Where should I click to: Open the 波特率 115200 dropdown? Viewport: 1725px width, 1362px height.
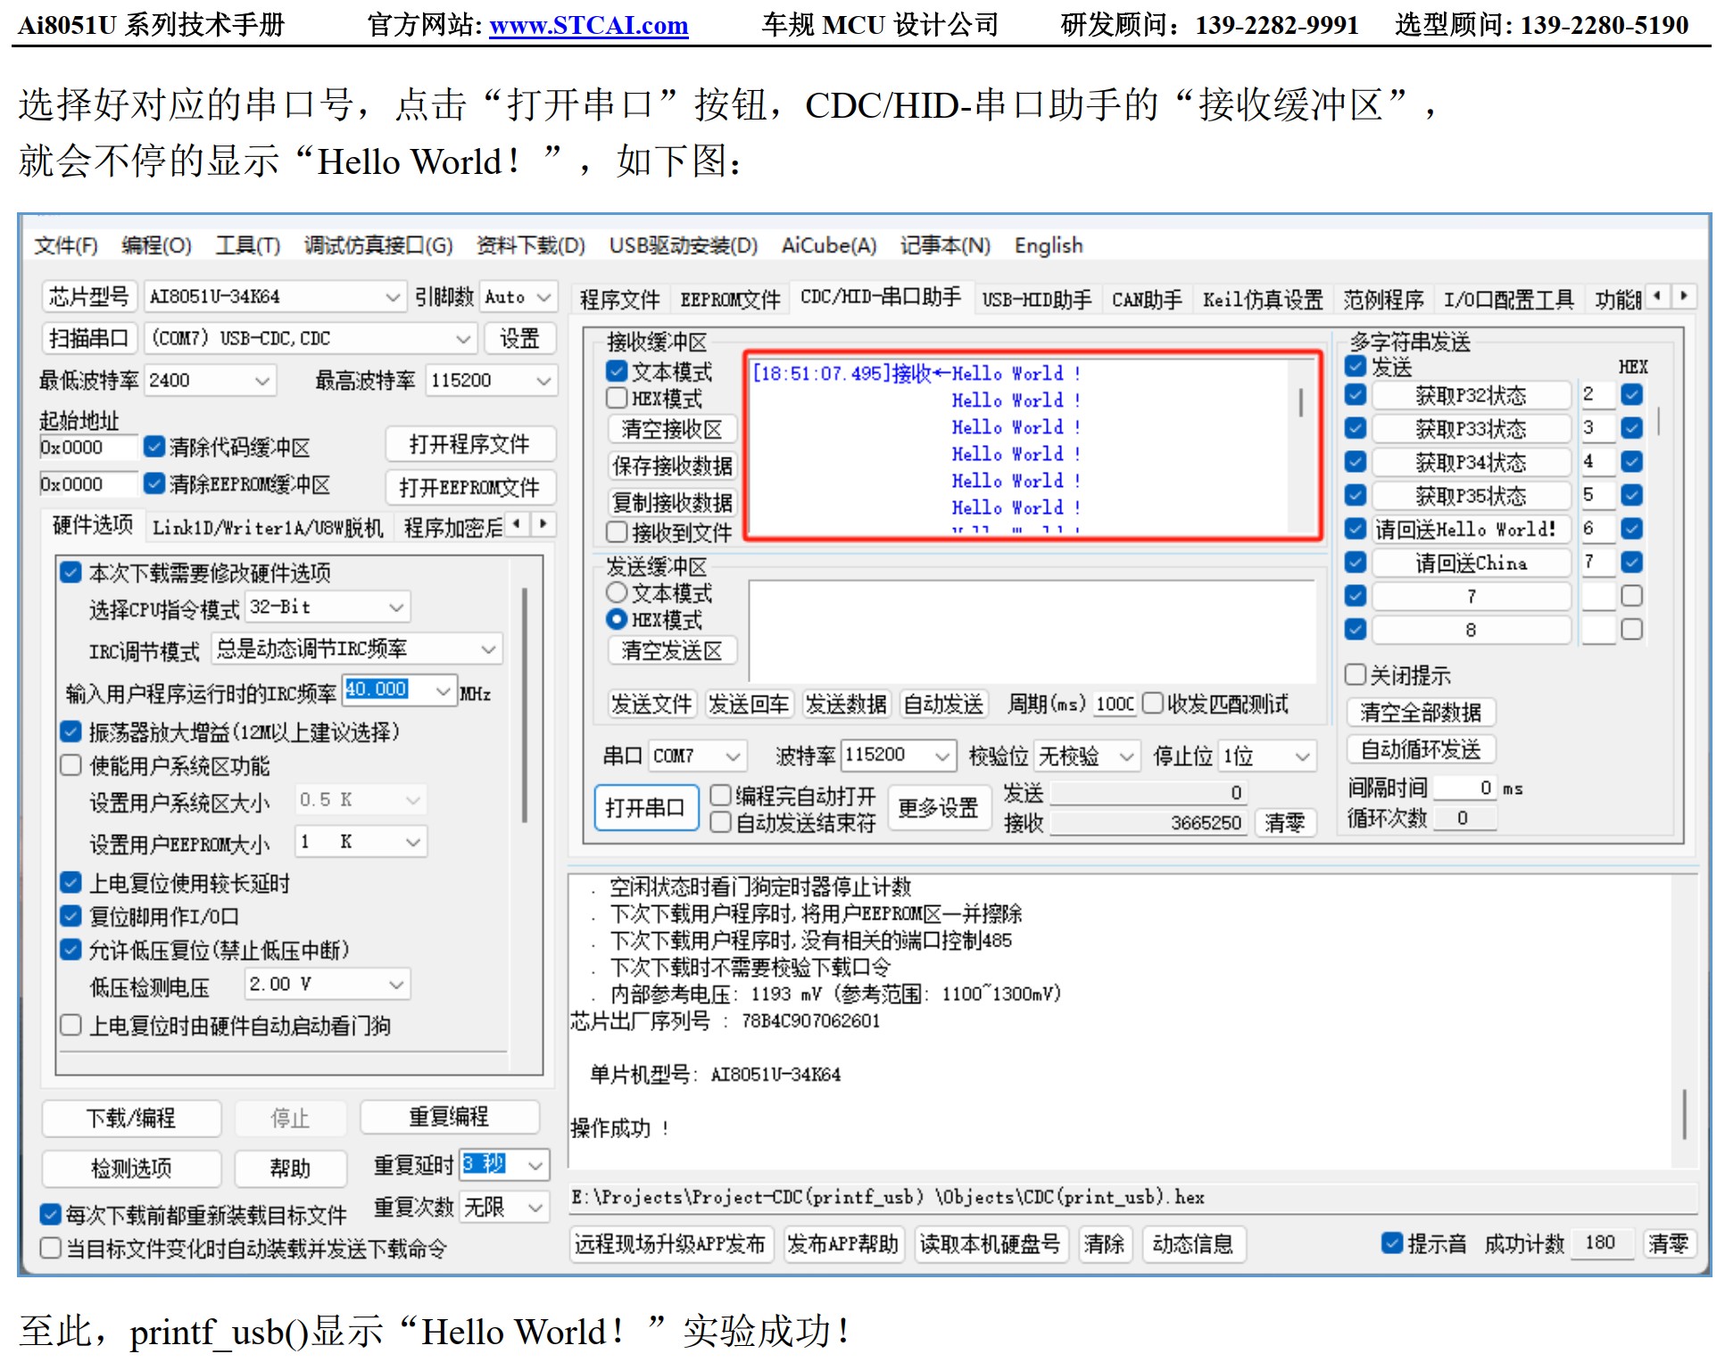(x=942, y=756)
